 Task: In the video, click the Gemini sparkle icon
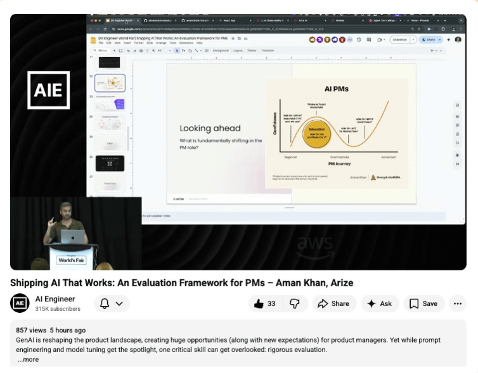click(448, 40)
